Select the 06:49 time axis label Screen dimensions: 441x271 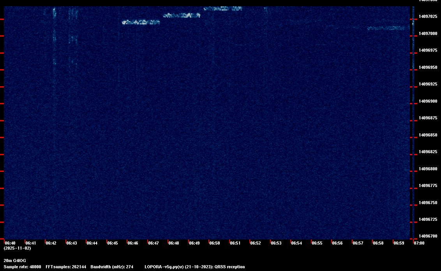pyautogui.click(x=194, y=243)
